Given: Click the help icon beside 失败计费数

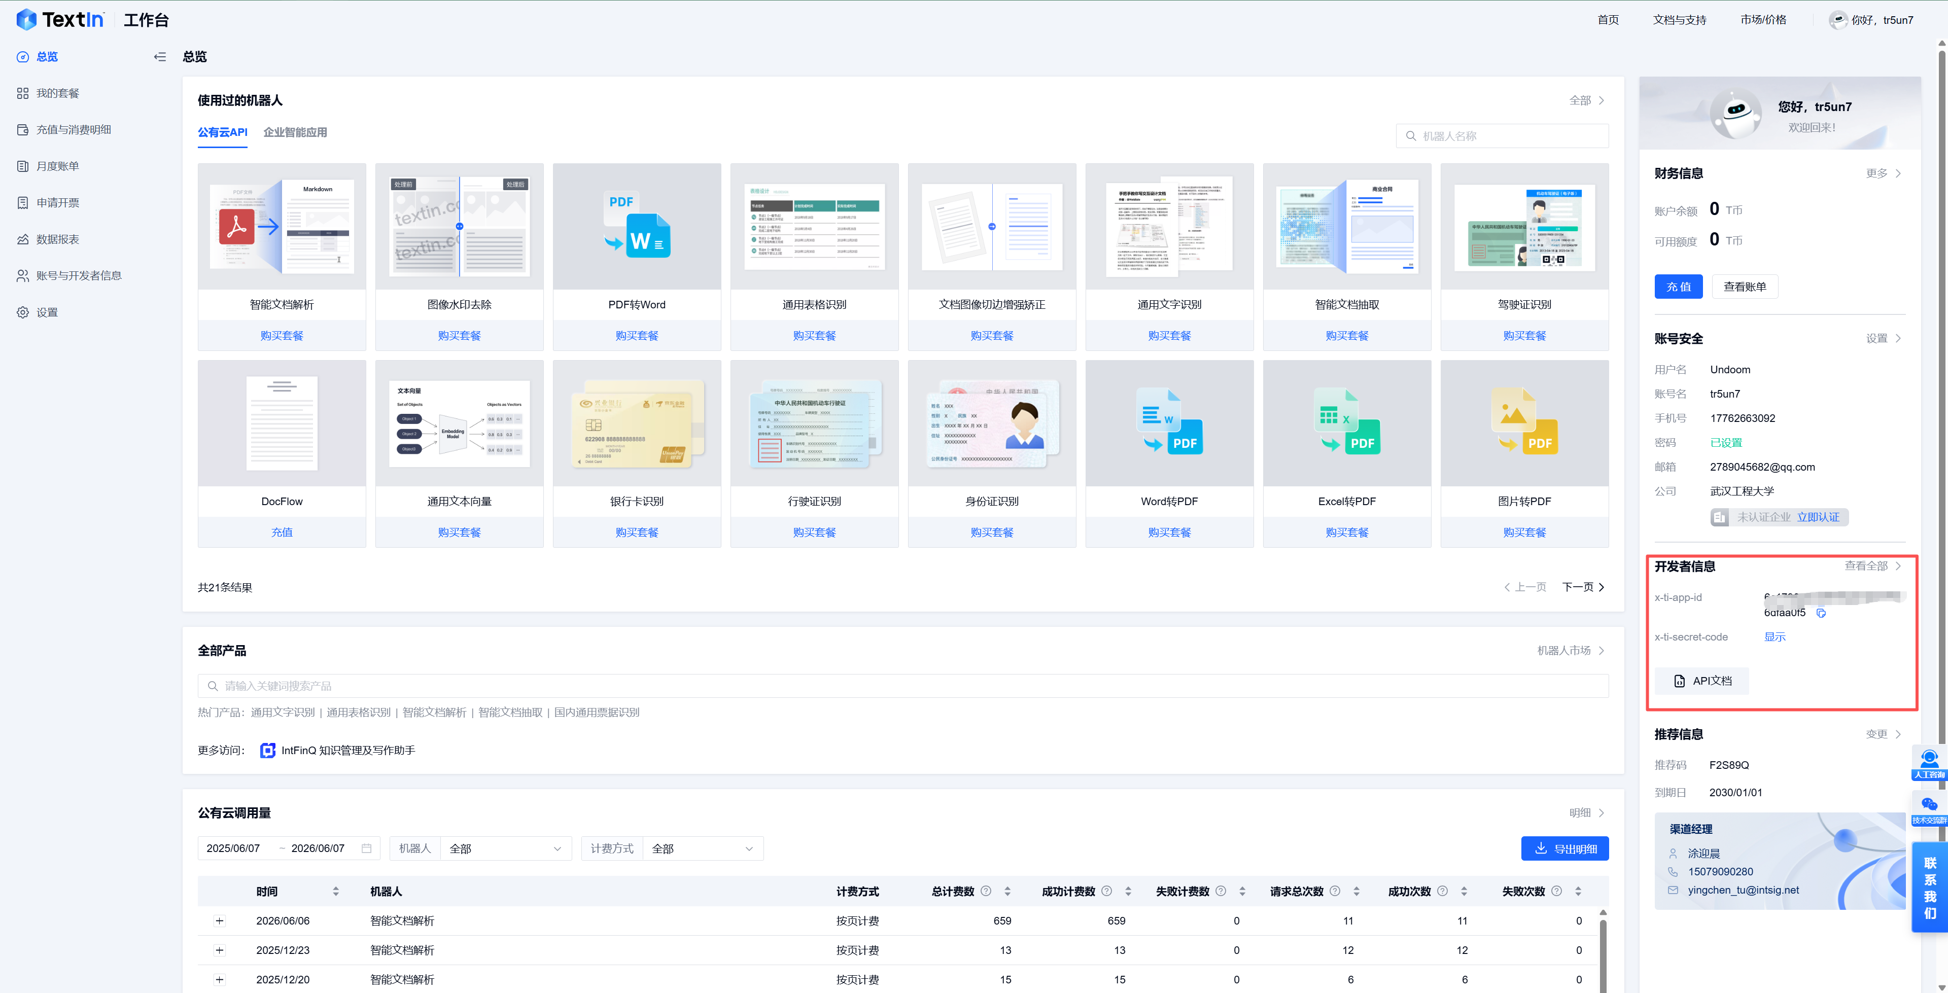Looking at the screenshot, I should tap(1221, 891).
